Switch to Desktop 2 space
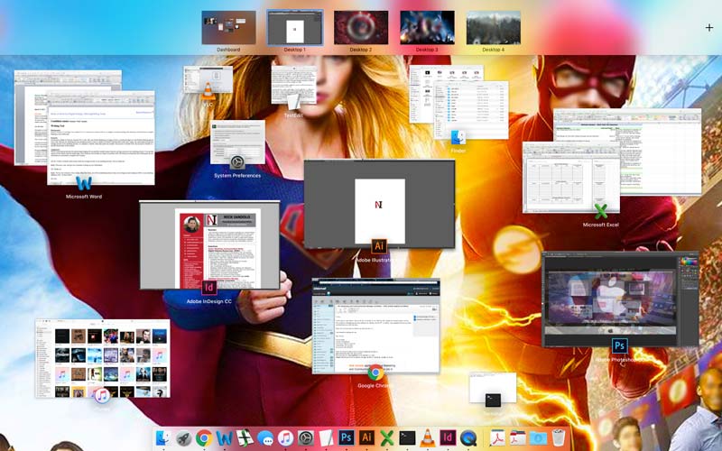 pyautogui.click(x=361, y=28)
